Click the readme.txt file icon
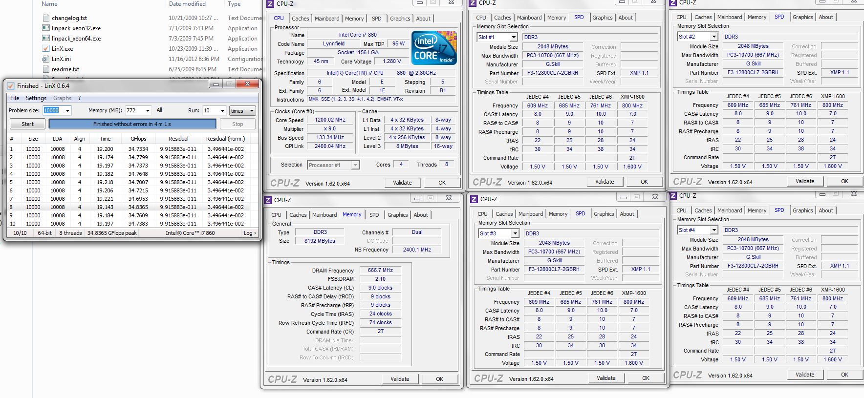Screen dimensions: 864x398 coord(45,69)
